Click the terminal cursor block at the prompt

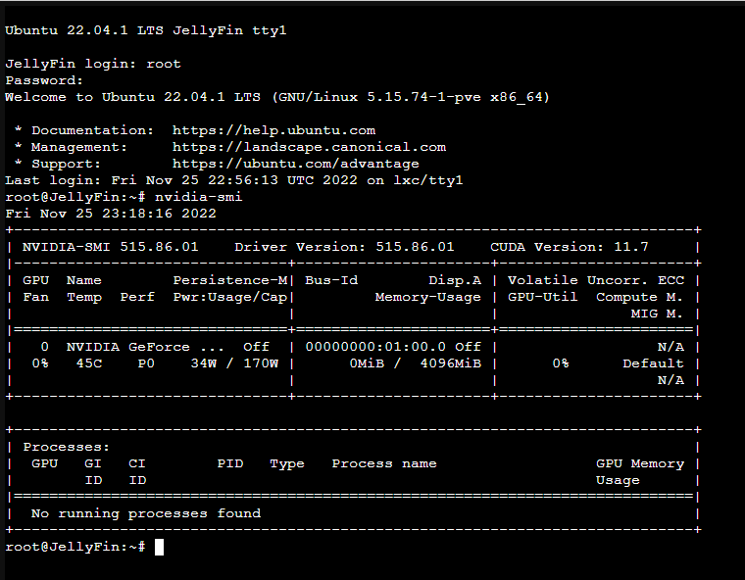159,547
